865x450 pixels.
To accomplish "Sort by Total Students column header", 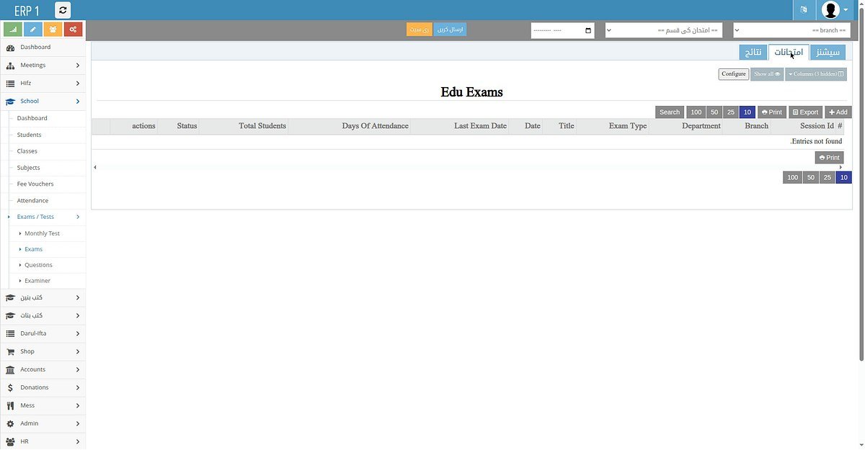I will click(x=262, y=126).
